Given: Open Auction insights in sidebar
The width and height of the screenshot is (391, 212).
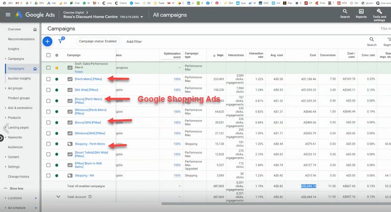Looking at the screenshot, I should 19,78.
